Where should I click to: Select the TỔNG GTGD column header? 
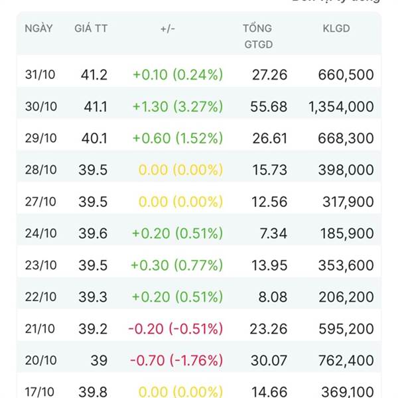pyautogui.click(x=257, y=36)
